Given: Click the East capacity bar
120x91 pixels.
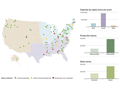Looking at the screenshot, I should pos(93,25).
